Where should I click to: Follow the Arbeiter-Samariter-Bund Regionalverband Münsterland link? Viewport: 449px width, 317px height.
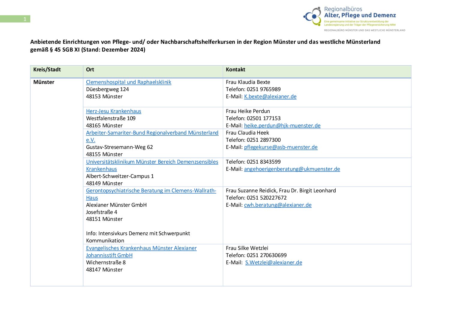tap(152, 133)
